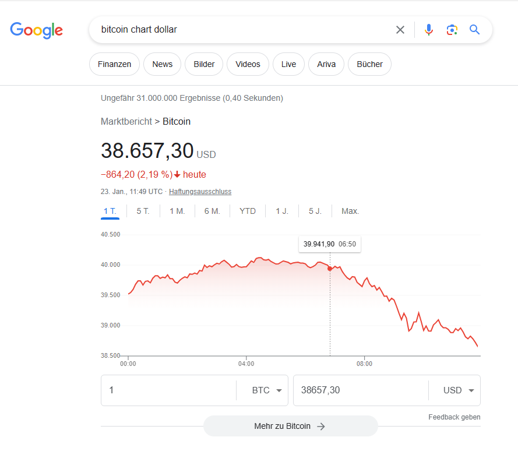Image resolution: width=518 pixels, height=451 pixels.
Task: Click the red chart marker at 06:50
Action: point(330,269)
